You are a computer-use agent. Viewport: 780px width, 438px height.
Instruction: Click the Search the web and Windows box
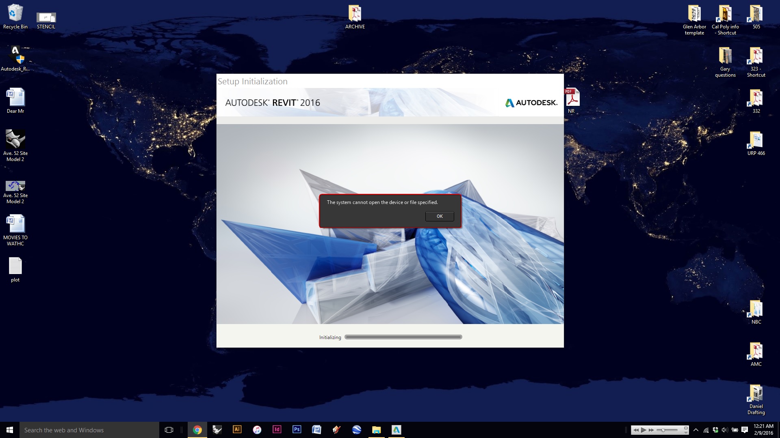pyautogui.click(x=89, y=430)
